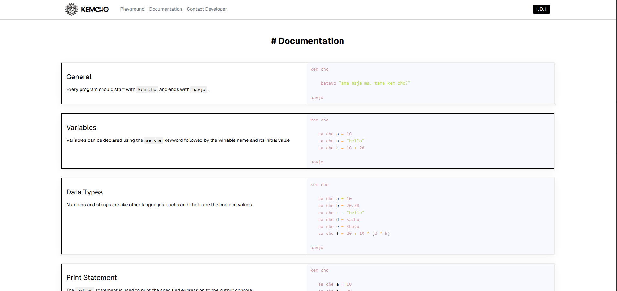Click the Data Types section heading
This screenshot has height=291, width=617.
click(84, 192)
